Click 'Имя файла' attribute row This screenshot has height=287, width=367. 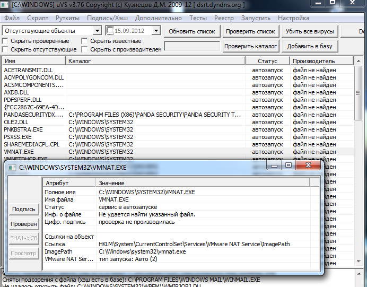pos(181,199)
